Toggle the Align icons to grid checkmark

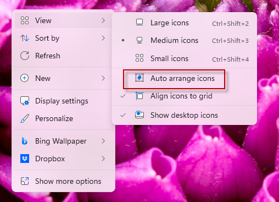pos(123,96)
